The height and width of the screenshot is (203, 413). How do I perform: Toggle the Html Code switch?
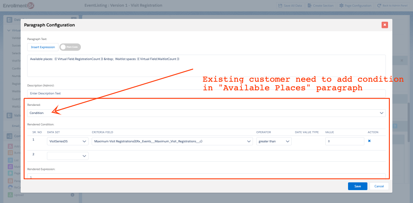(70, 47)
